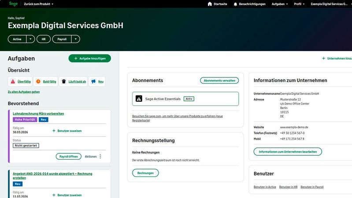
Task: Open the Benutzer in Active link
Action: click(x=265, y=187)
